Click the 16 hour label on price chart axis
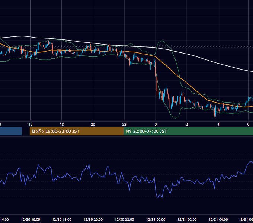 (x=31, y=125)
